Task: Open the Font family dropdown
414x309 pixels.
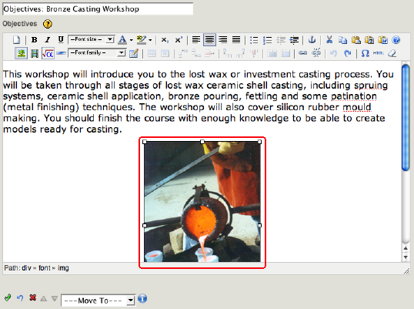Action: coord(97,53)
